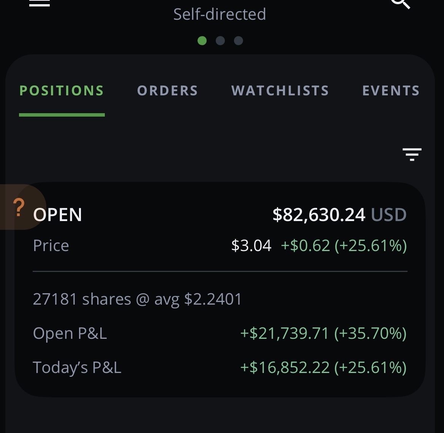Image resolution: width=444 pixels, height=433 pixels.
Task: Tap the Self-directed account title
Action: pos(220,14)
